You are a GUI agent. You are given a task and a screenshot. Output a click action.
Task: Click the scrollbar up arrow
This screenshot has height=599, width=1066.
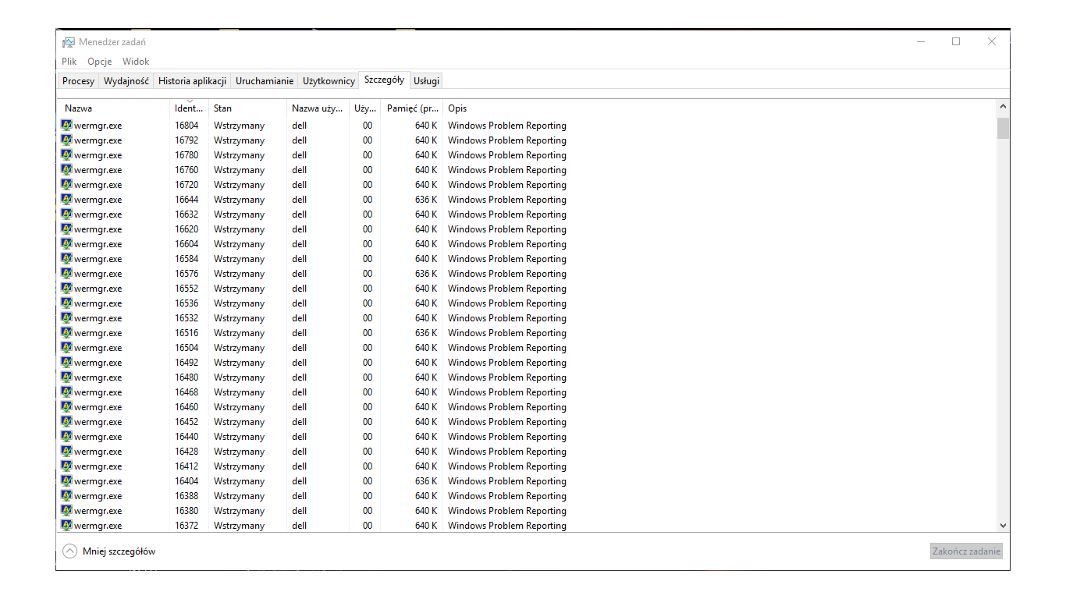click(x=1004, y=107)
